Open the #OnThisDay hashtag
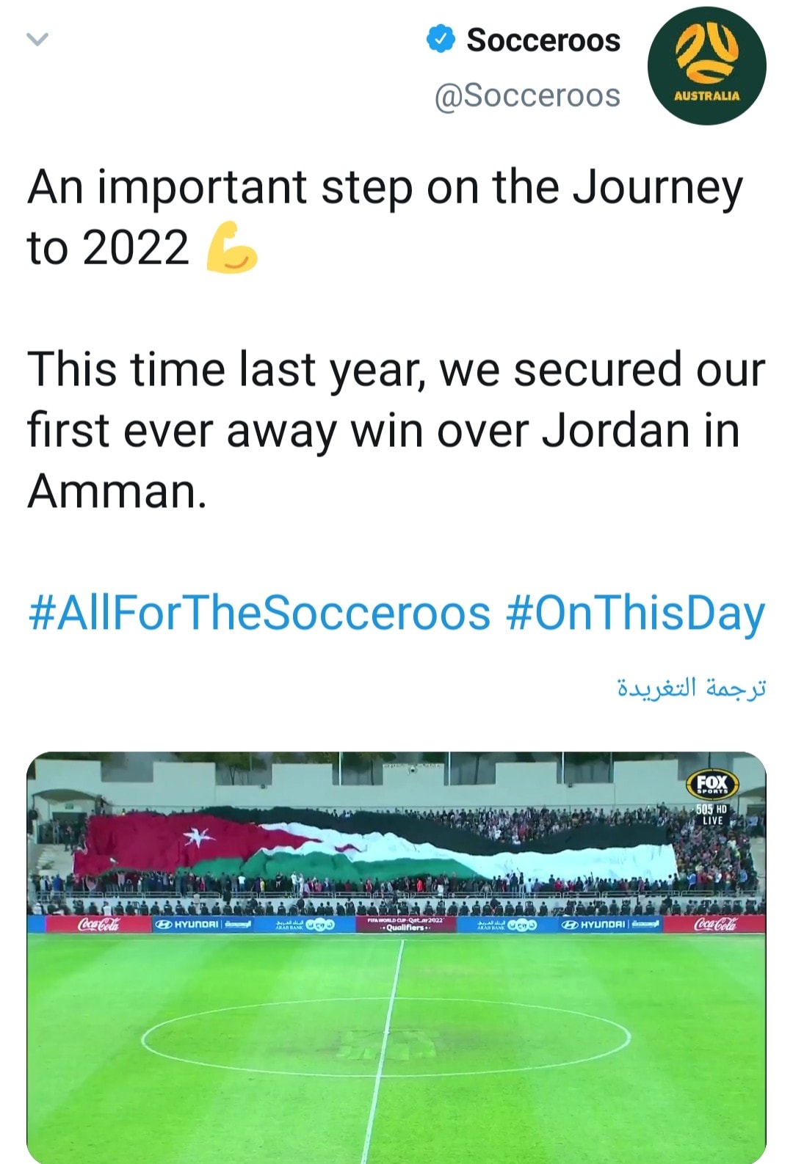Screen dimensions: 793x1164 point(636,614)
